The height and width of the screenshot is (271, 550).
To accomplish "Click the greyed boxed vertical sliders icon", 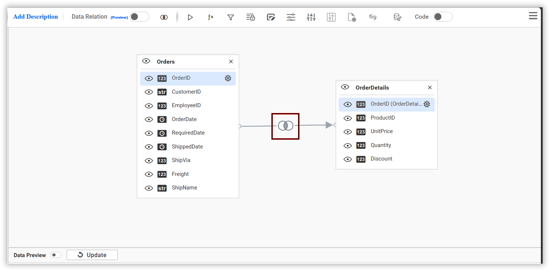I will click(331, 17).
